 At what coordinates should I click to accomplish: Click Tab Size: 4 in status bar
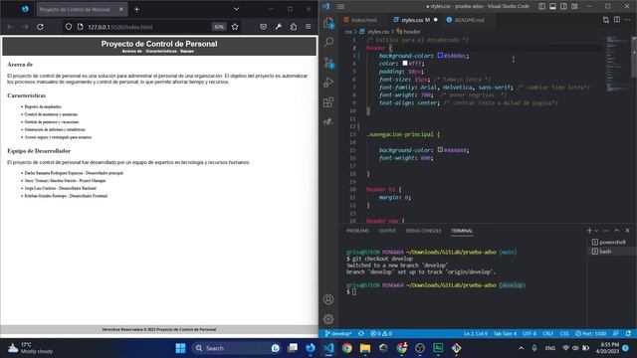tap(505, 334)
